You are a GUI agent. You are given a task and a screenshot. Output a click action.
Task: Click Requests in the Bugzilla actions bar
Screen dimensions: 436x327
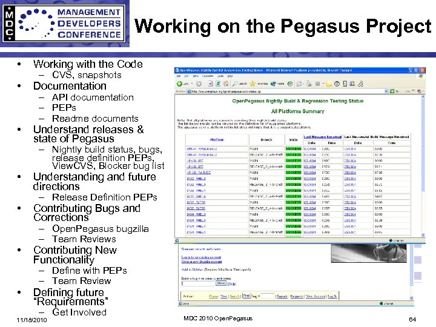[x=297, y=296]
